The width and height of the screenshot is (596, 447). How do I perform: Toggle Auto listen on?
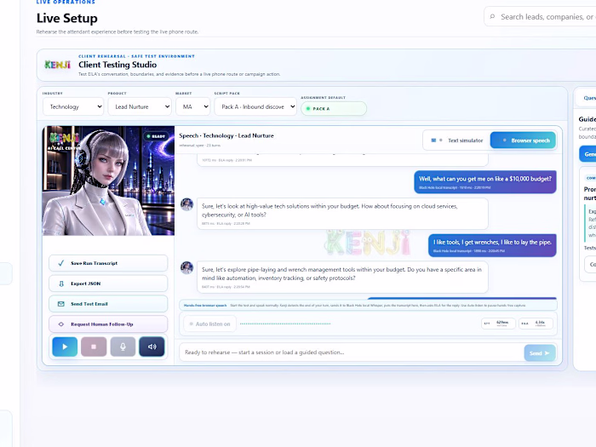click(x=209, y=324)
